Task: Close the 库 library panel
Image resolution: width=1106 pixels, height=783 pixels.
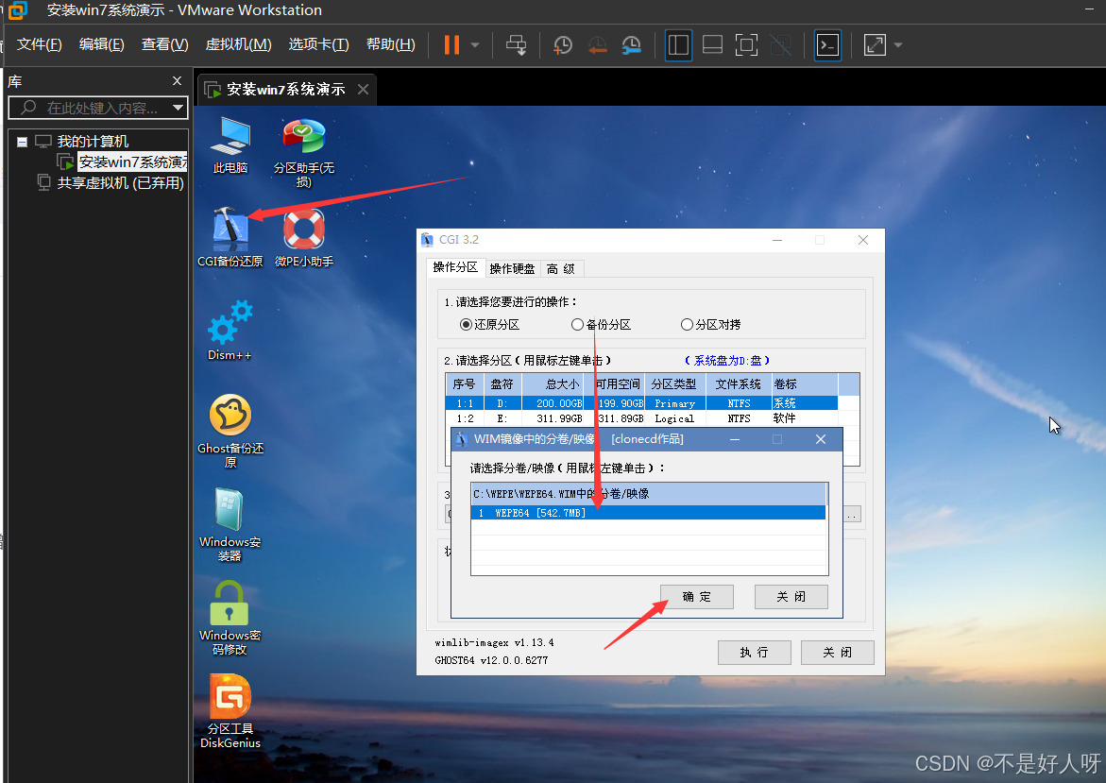Action: tap(177, 81)
